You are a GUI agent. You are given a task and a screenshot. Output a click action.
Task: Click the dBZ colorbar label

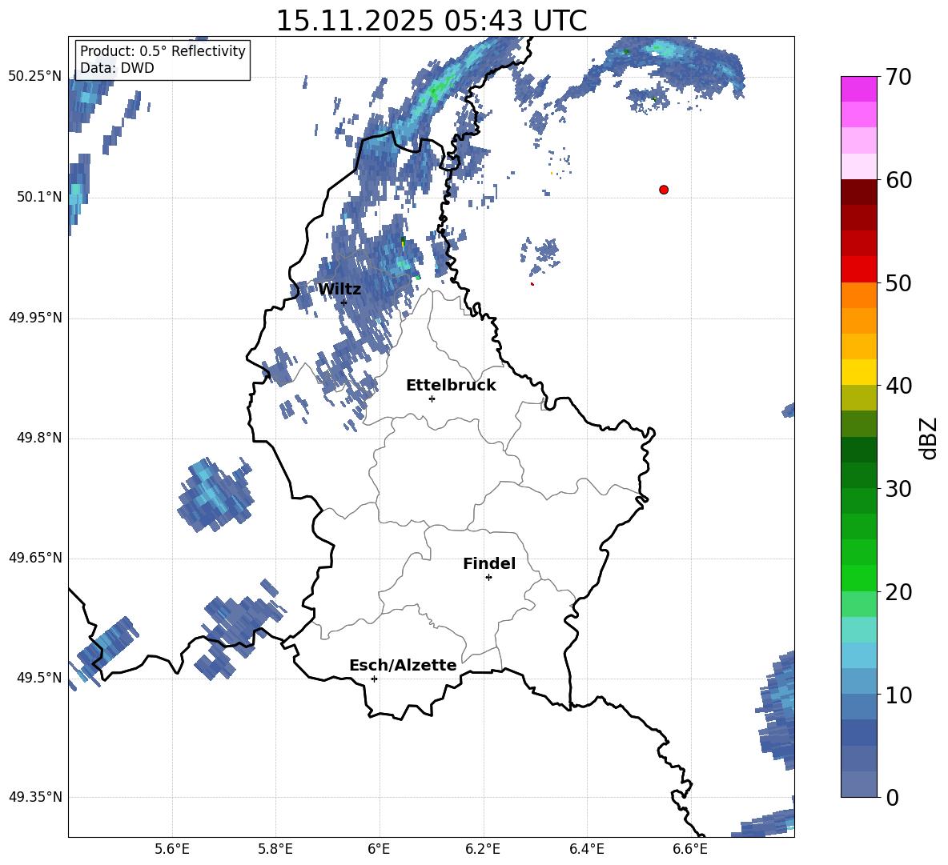point(929,438)
